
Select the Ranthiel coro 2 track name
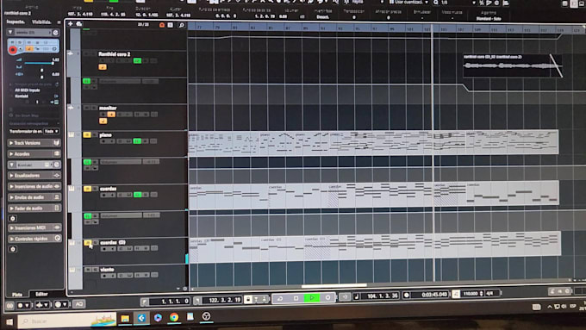pos(115,54)
